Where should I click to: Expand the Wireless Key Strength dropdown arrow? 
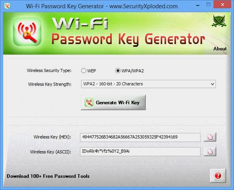[x=212, y=84]
